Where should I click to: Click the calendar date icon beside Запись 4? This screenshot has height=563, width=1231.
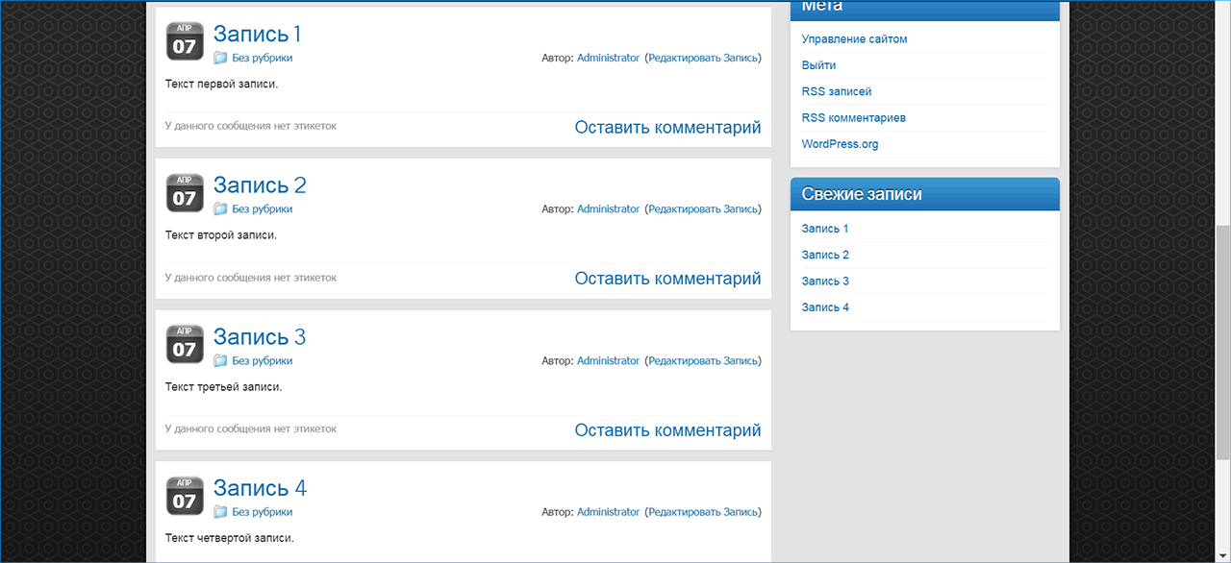pos(185,495)
